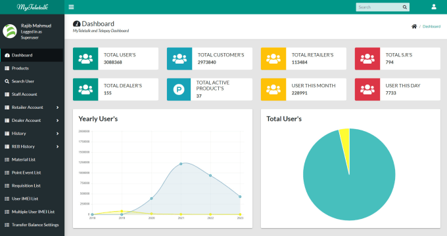Click the Total Retailer's yellow group icon

(273, 58)
